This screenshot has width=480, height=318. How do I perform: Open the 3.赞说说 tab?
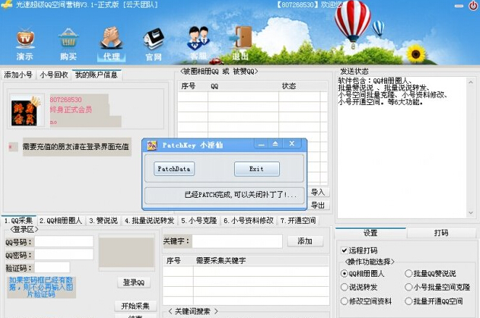point(104,220)
